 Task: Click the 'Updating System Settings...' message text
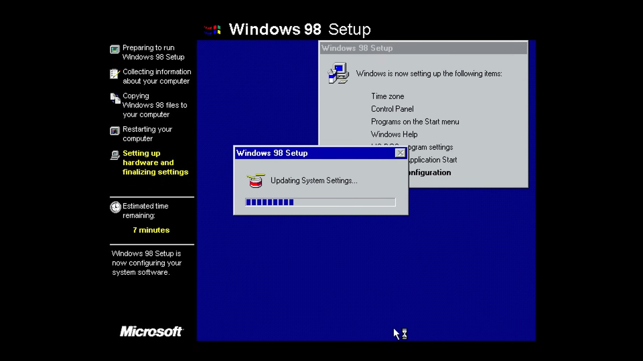click(x=314, y=180)
